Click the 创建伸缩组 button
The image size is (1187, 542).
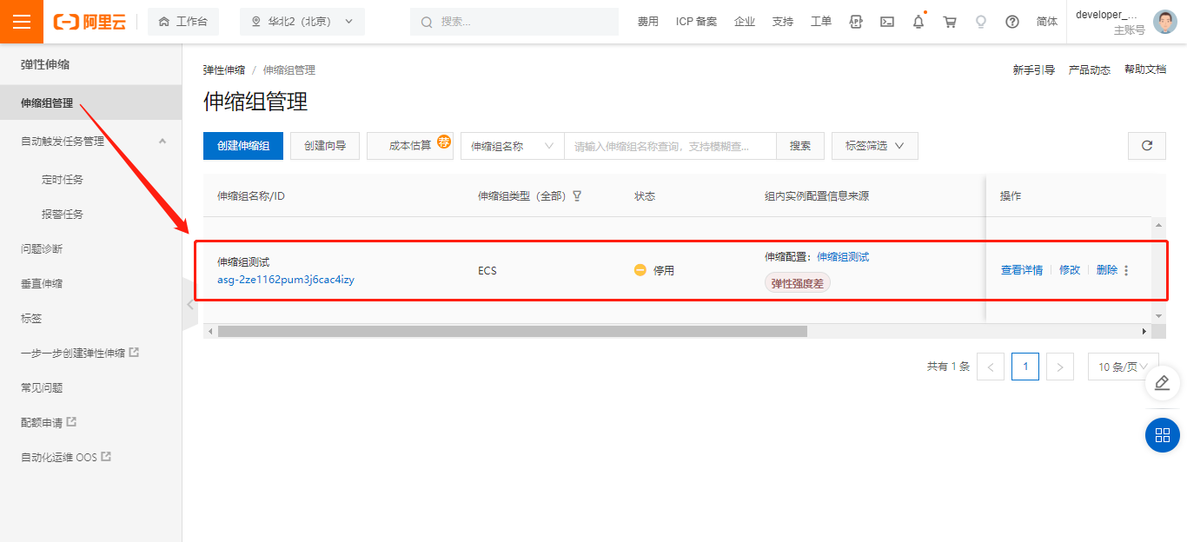243,146
